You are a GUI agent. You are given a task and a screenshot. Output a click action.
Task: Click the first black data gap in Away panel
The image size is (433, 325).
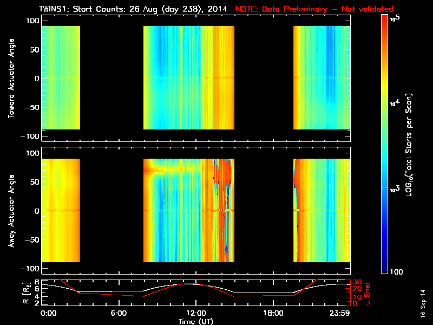[111, 210]
